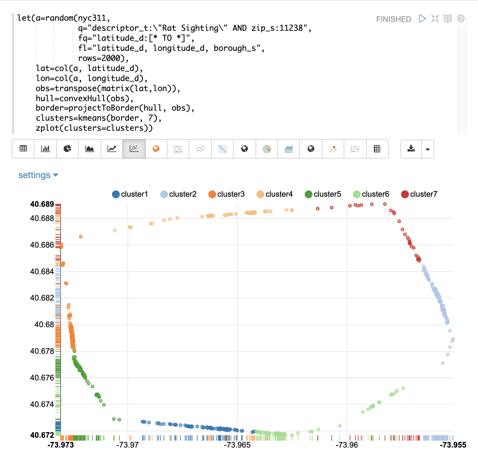The height and width of the screenshot is (465, 478).
Task: Download the data as file
Action: 411,149
